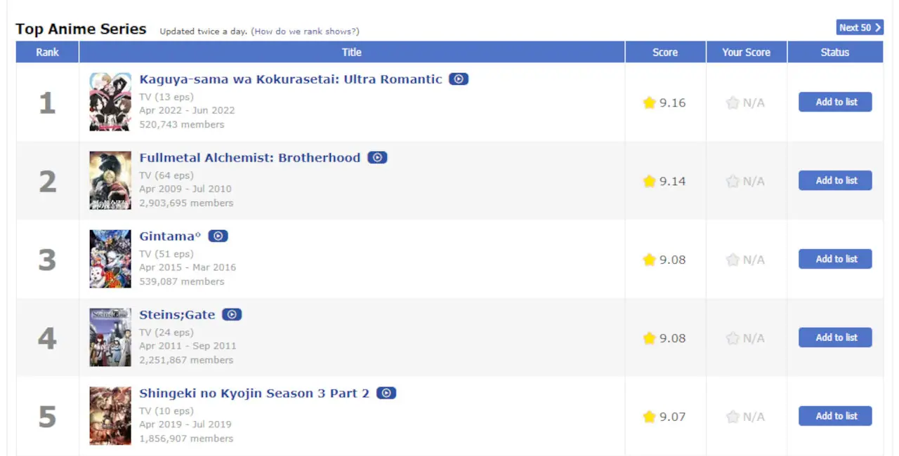The width and height of the screenshot is (899, 456).
Task: Click the Shingeki no Kyojin cover thumbnail
Action: [110, 416]
